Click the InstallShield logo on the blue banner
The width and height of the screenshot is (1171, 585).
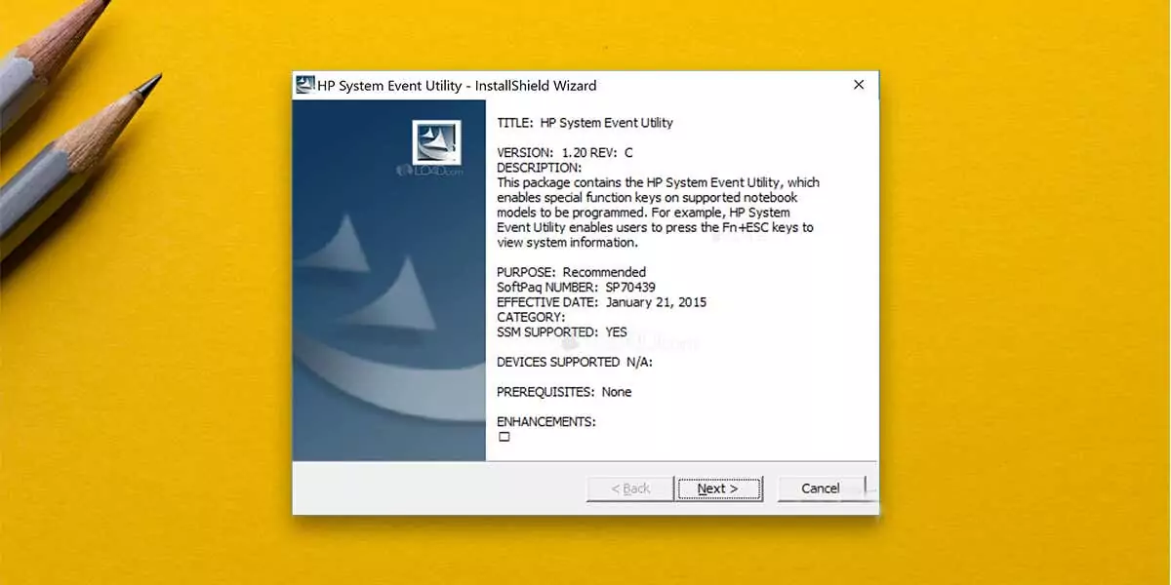(435, 143)
